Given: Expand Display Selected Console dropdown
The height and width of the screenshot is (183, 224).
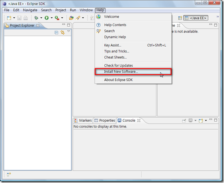Looking at the screenshot, I should coord(196,120).
